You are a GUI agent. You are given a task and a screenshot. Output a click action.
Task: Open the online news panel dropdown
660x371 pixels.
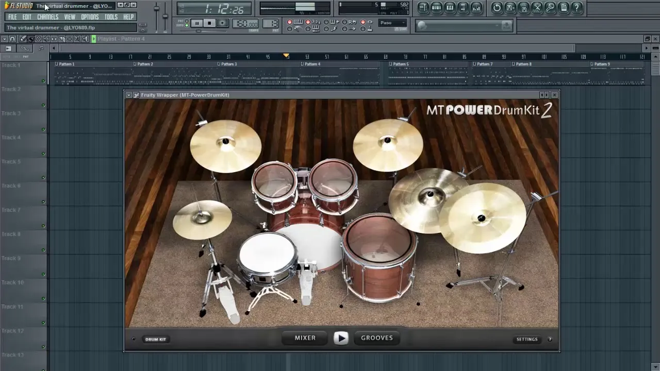click(497, 25)
